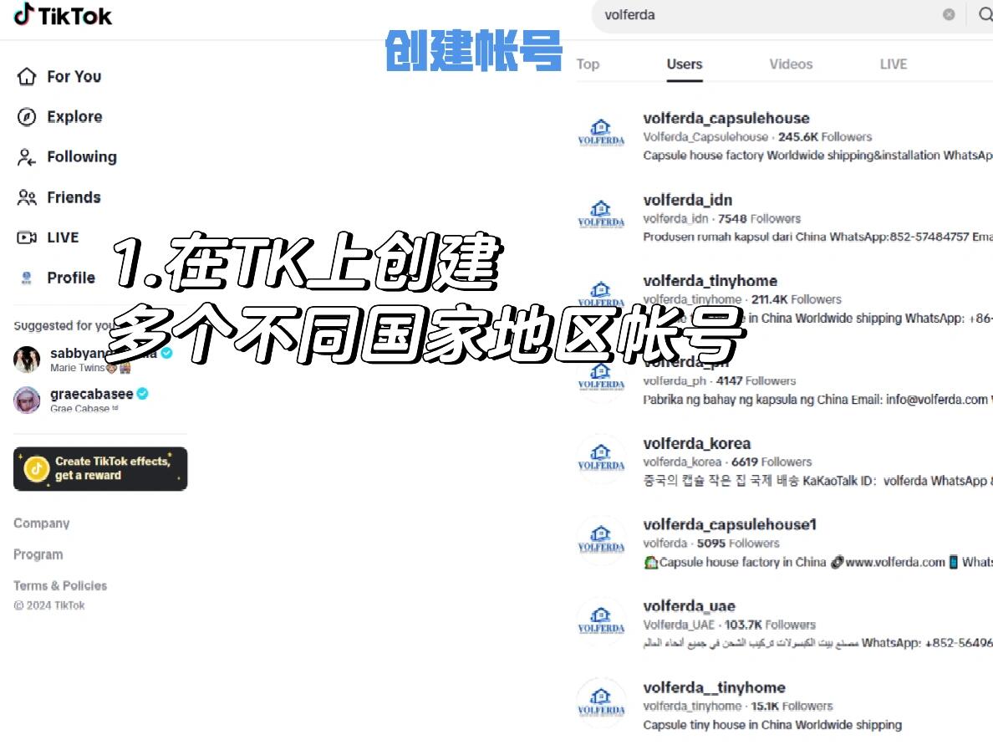Click the TikTok logo
The width and height of the screenshot is (993, 745).
pos(63,15)
